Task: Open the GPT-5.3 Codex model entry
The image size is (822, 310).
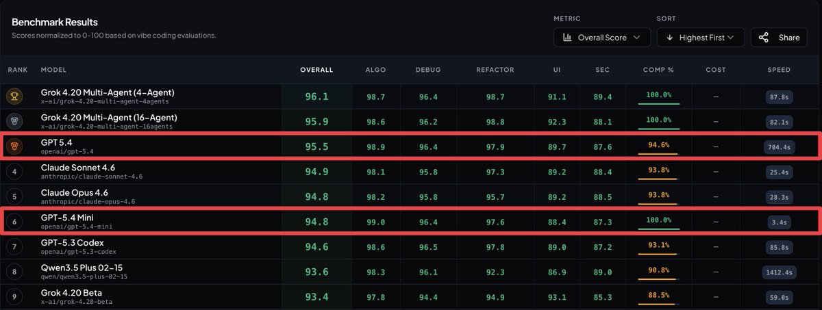Action: (x=73, y=242)
